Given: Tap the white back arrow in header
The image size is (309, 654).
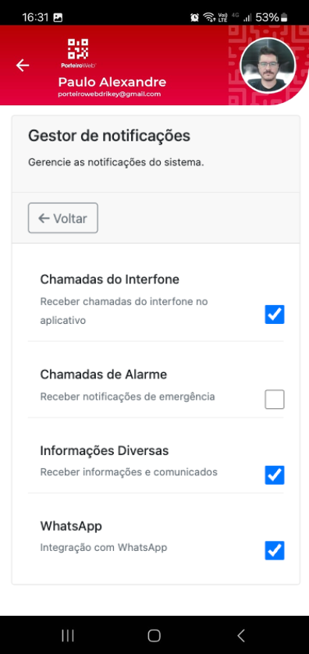Looking at the screenshot, I should pos(23,66).
